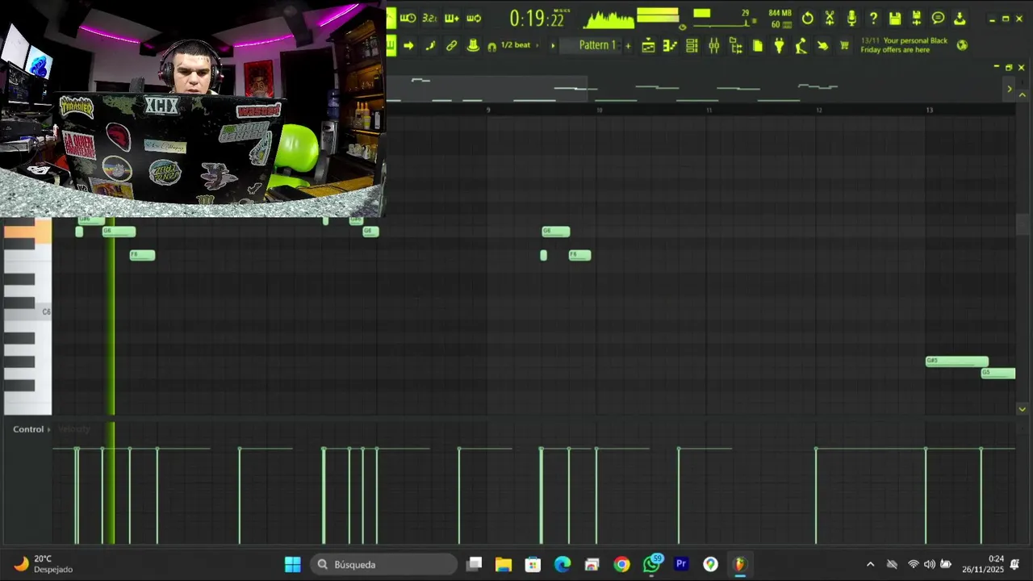
Task: Click the piano roll note overview minimap
Action: coord(694,89)
